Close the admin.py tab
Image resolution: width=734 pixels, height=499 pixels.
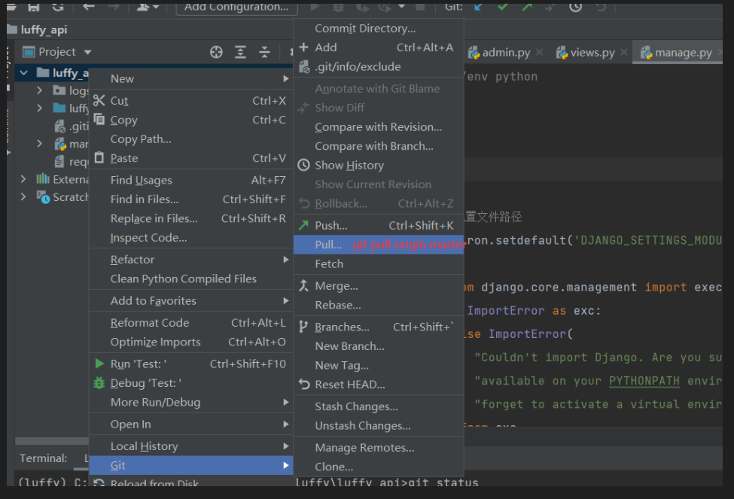coord(539,53)
